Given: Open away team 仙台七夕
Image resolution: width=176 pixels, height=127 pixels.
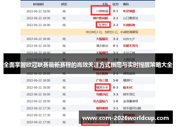Looking at the screenshot, I should 129,39.
